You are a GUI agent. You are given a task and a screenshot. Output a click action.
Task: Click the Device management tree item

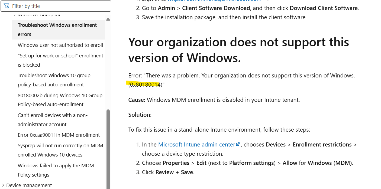(29, 185)
